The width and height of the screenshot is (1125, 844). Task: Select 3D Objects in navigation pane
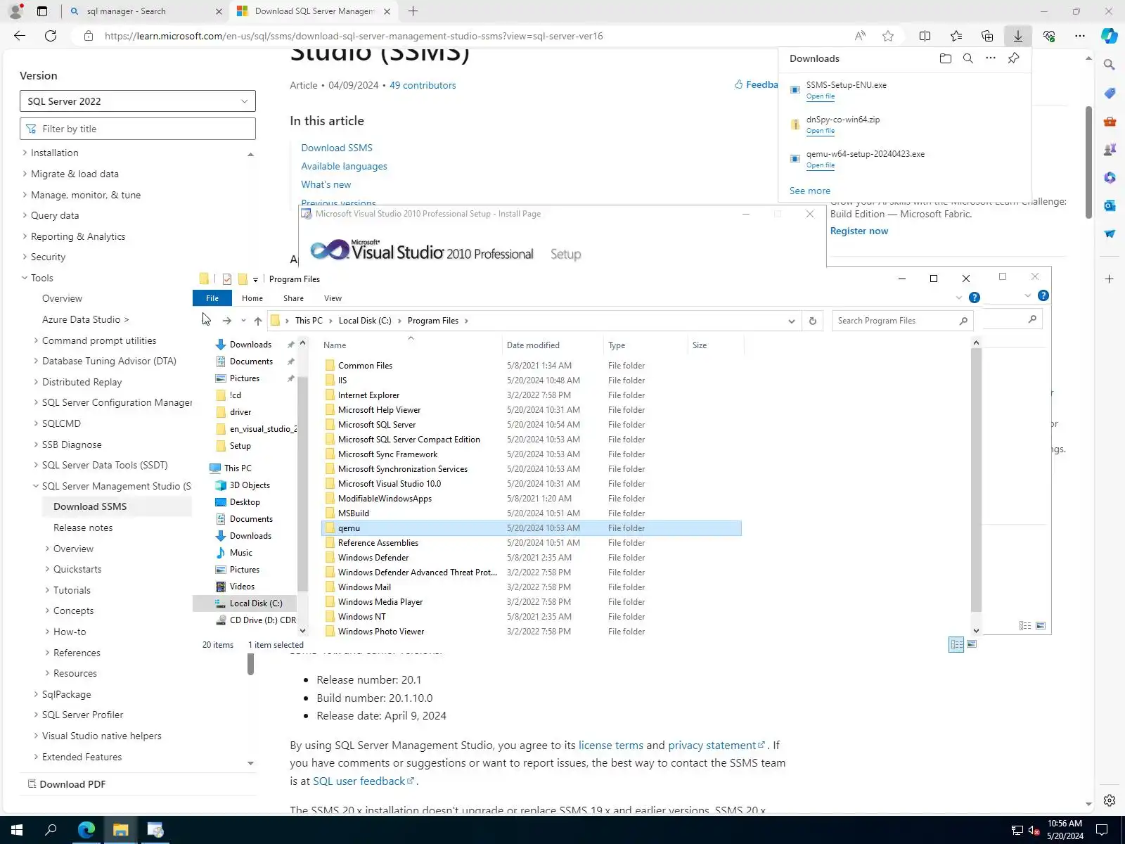click(x=250, y=485)
